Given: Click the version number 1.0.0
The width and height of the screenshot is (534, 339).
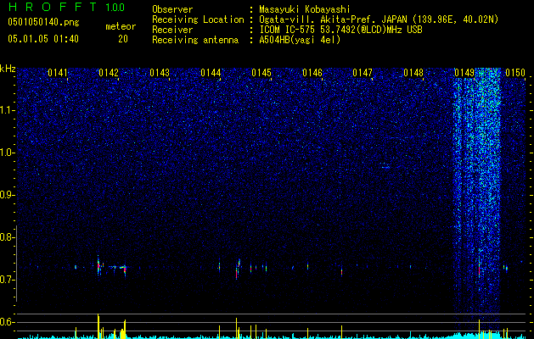Looking at the screenshot, I should pyautogui.click(x=115, y=8).
